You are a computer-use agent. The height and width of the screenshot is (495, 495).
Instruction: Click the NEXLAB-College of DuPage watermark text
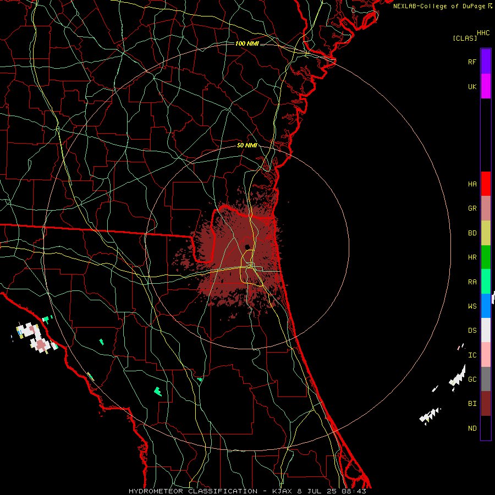coord(439,6)
